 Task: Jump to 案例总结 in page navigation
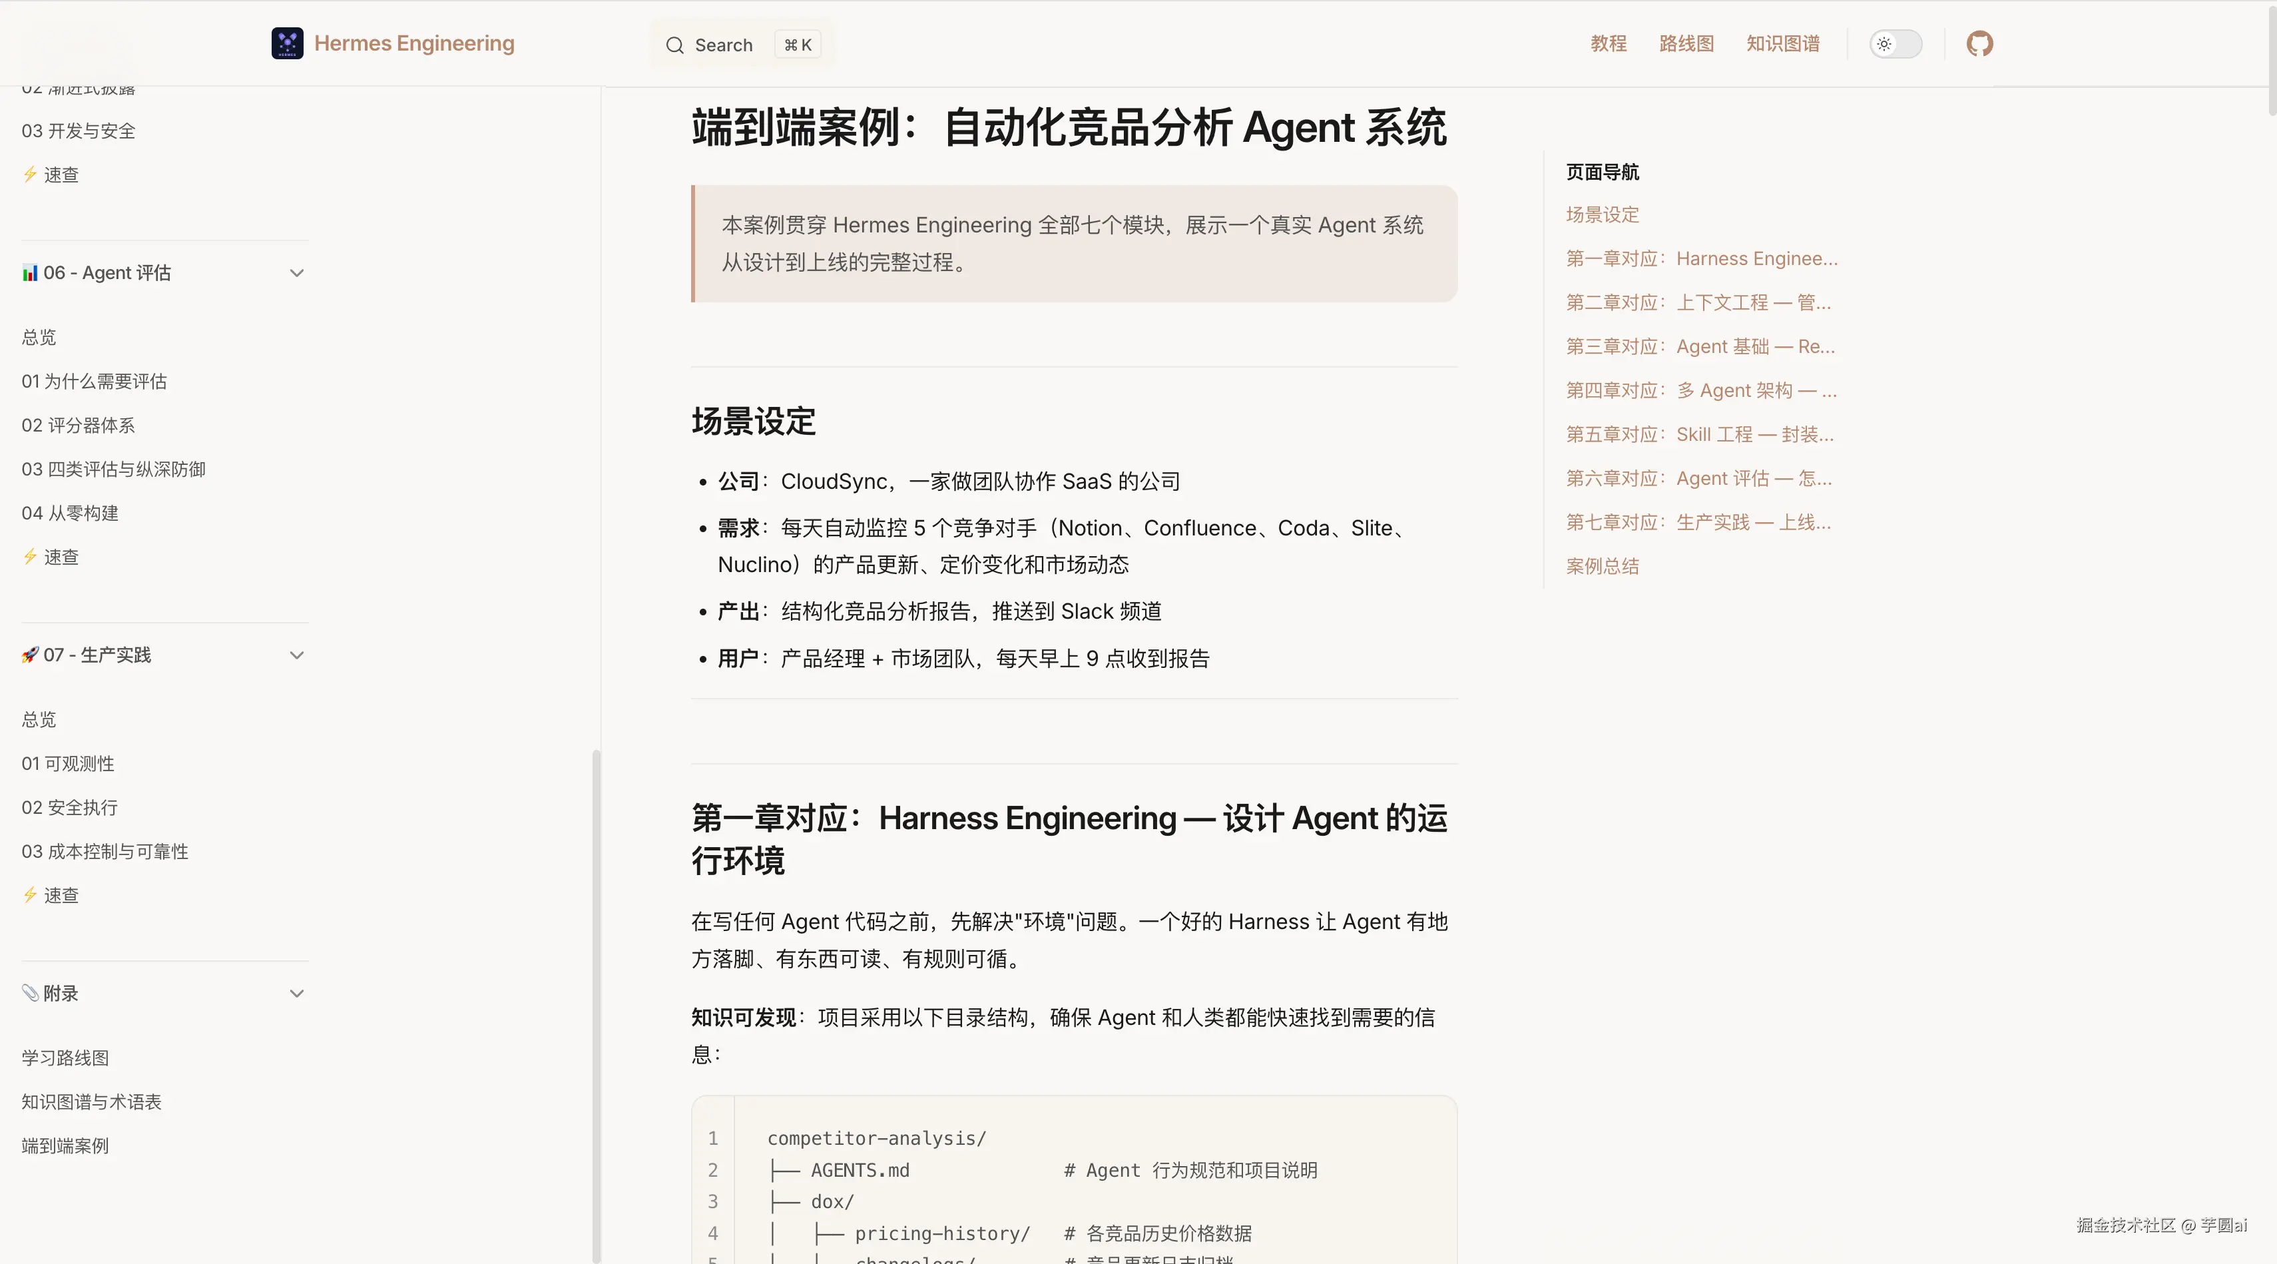pyautogui.click(x=1602, y=567)
